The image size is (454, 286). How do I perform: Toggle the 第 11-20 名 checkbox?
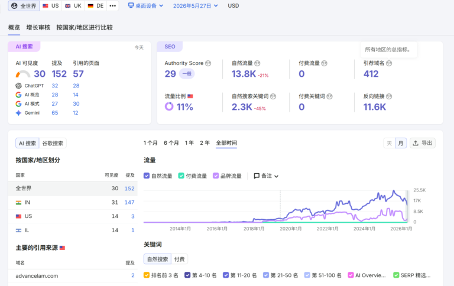[x=226, y=275]
